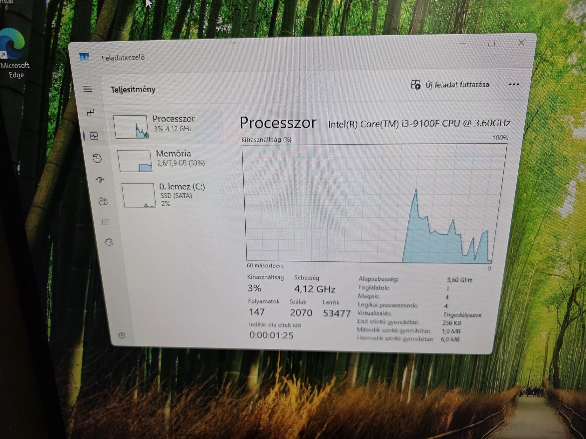Click the L1 cache value '256 KB'
This screenshot has height=439, width=586.
coord(451,323)
